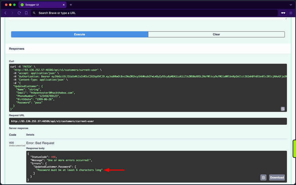This screenshot has width=296, height=185.
Task: Click the browser back arrow
Action: (x=5, y=13)
